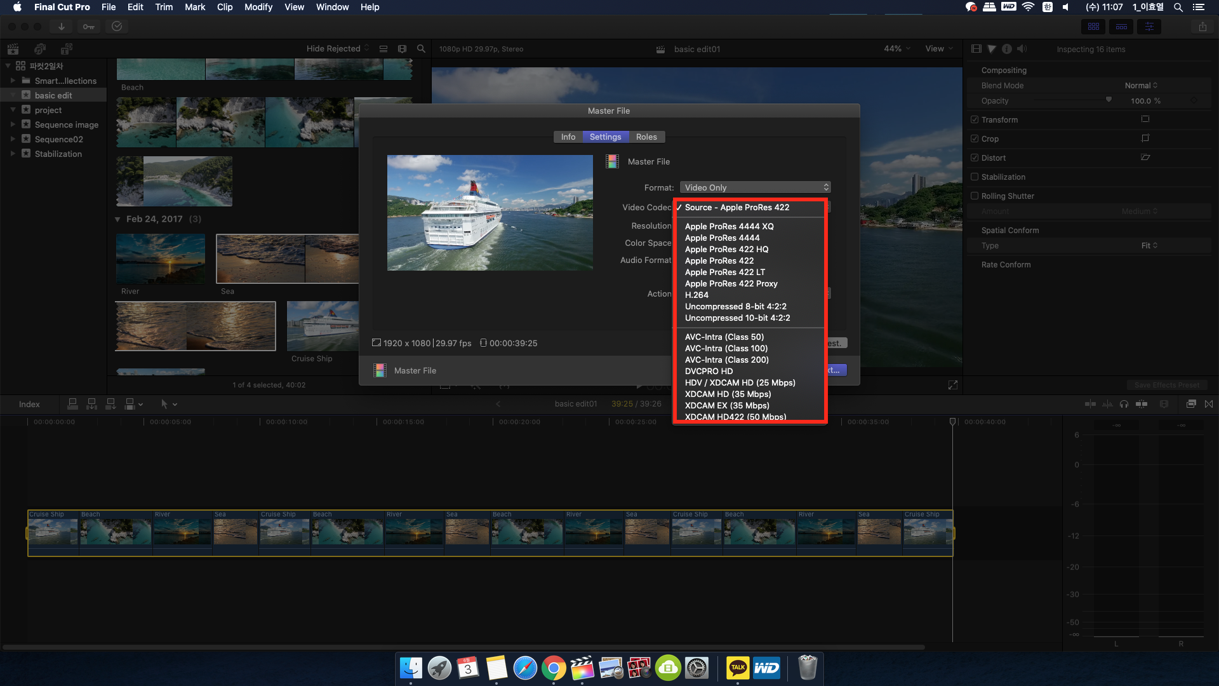
Task: Switch to the Roles tab
Action: [x=646, y=137]
